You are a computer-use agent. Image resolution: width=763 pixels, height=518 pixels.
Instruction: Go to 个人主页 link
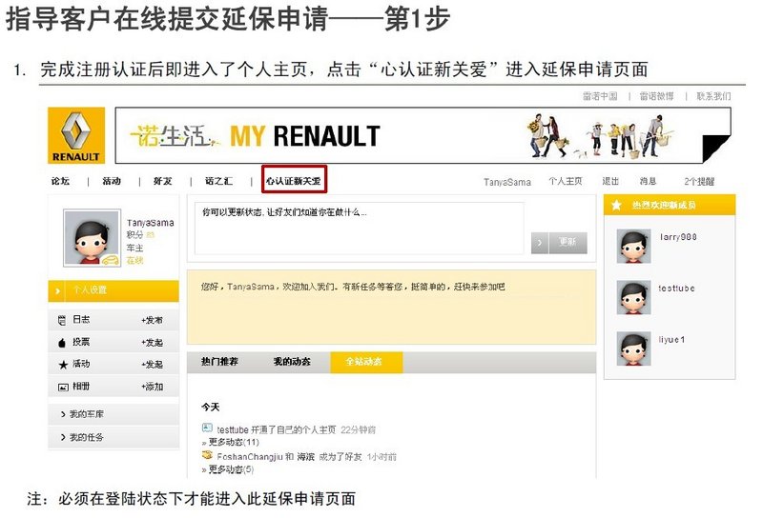click(566, 181)
